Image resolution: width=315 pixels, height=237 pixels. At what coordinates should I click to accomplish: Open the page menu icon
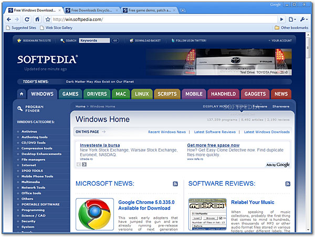(x=292, y=19)
